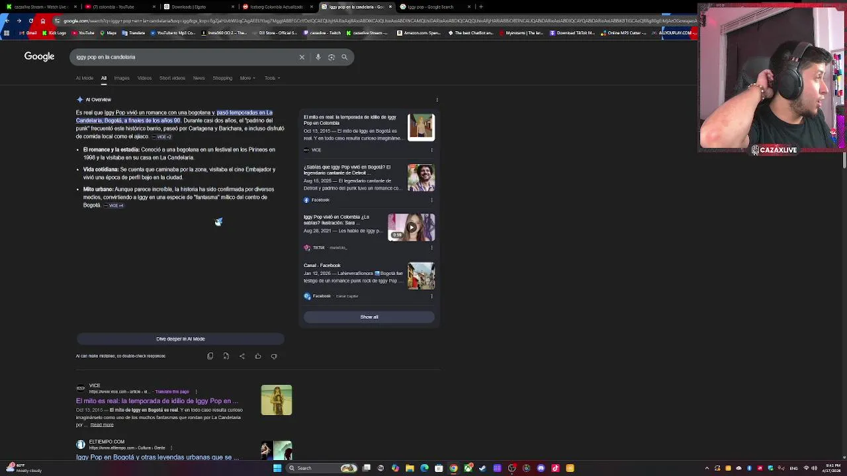Share the AI Overview with share icon
This screenshot has width=847, height=476.
tap(242, 356)
